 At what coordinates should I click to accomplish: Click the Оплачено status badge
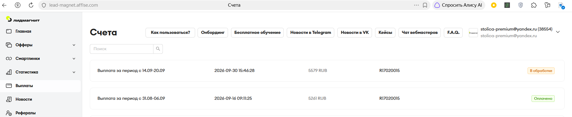(x=543, y=99)
